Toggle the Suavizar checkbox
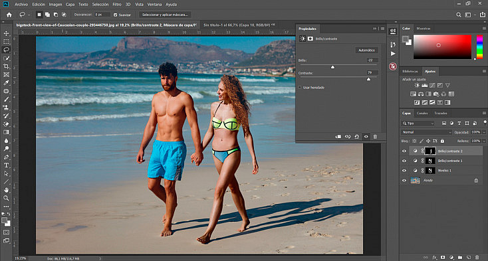488x261 pixels. [115, 15]
